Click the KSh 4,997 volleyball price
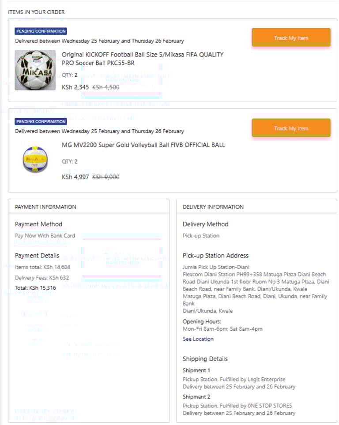The width and height of the screenshot is (339, 425). 75,177
